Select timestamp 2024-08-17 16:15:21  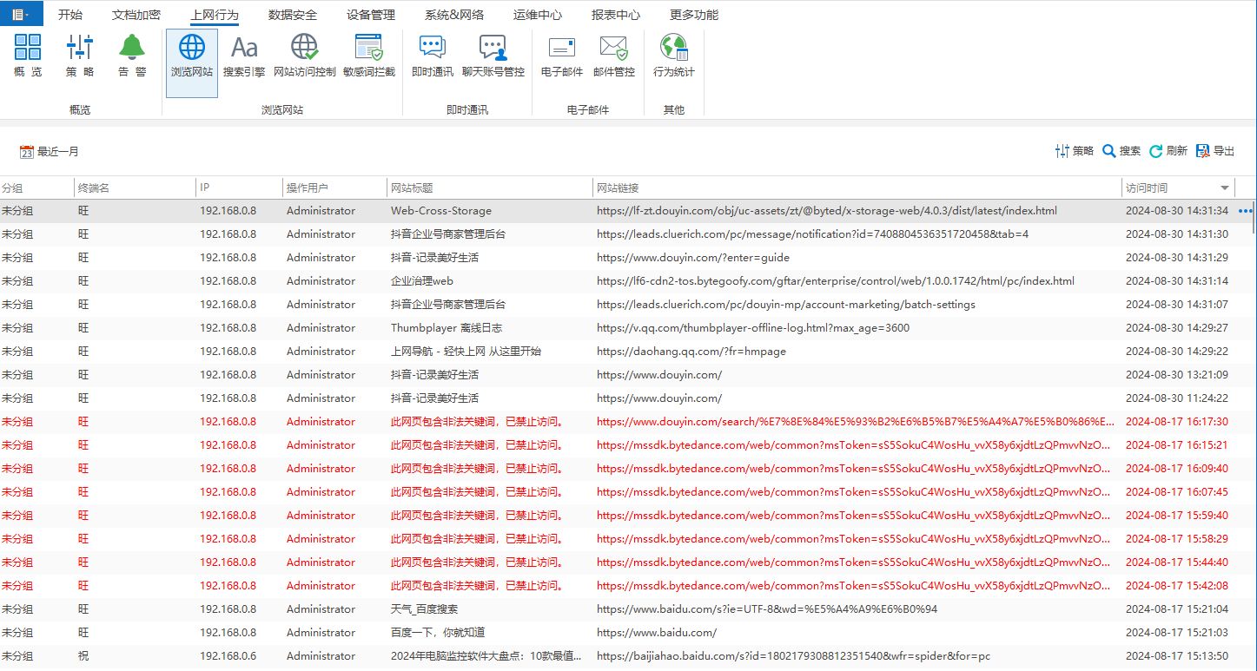point(1177,445)
